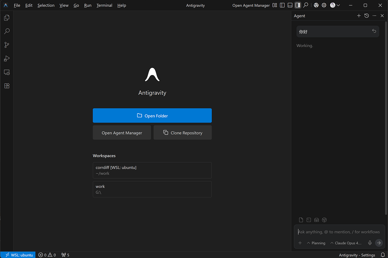
Task: Open the Claude Opus model selector
Action: point(346,243)
